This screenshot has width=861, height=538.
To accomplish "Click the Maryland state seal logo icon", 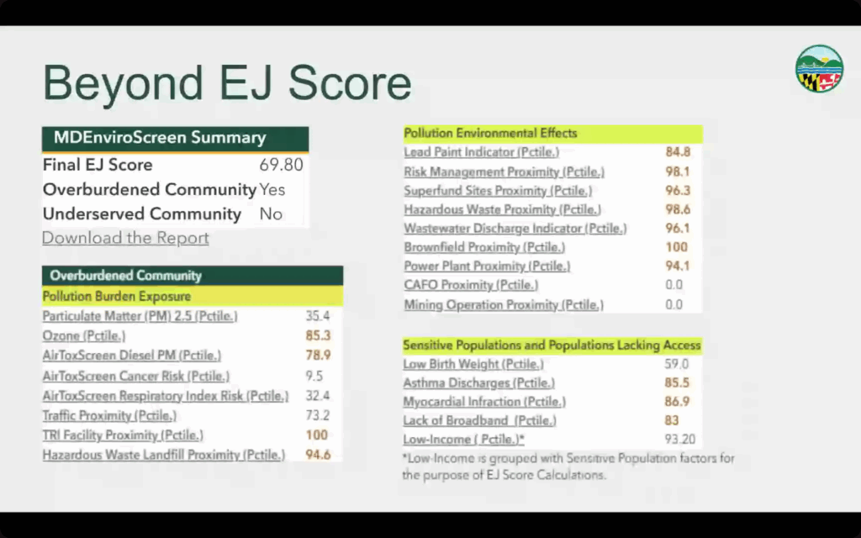I will (818, 69).
